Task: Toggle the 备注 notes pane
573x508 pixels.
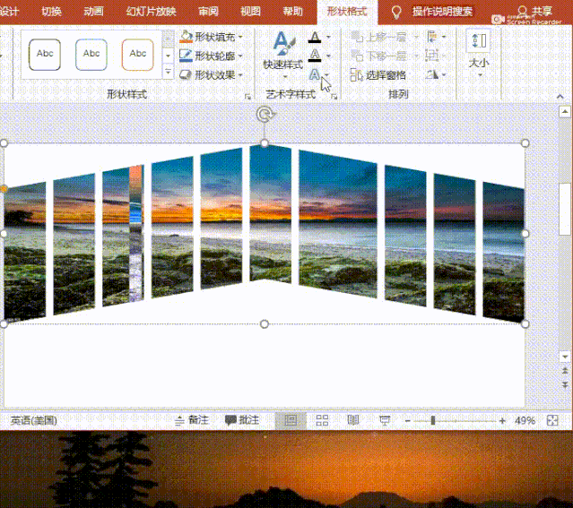Action: click(193, 420)
